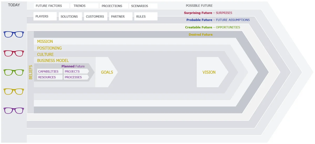Open the CUSTOMERS box
This screenshot has width=315, height=144.
[x=96, y=16]
